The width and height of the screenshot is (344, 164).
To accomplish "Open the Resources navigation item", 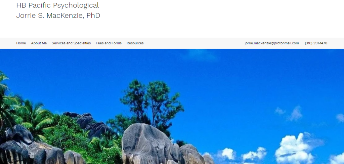I will [135, 43].
